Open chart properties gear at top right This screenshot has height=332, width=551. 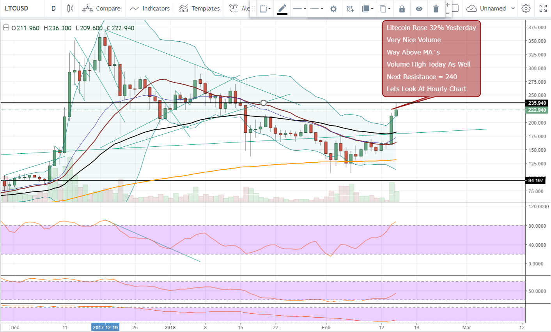526,8
